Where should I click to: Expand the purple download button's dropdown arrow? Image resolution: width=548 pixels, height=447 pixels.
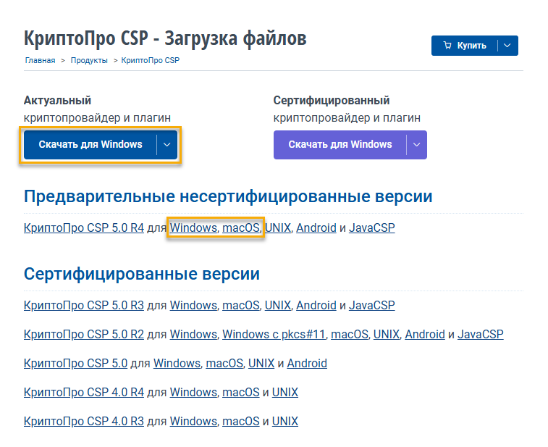coord(416,144)
